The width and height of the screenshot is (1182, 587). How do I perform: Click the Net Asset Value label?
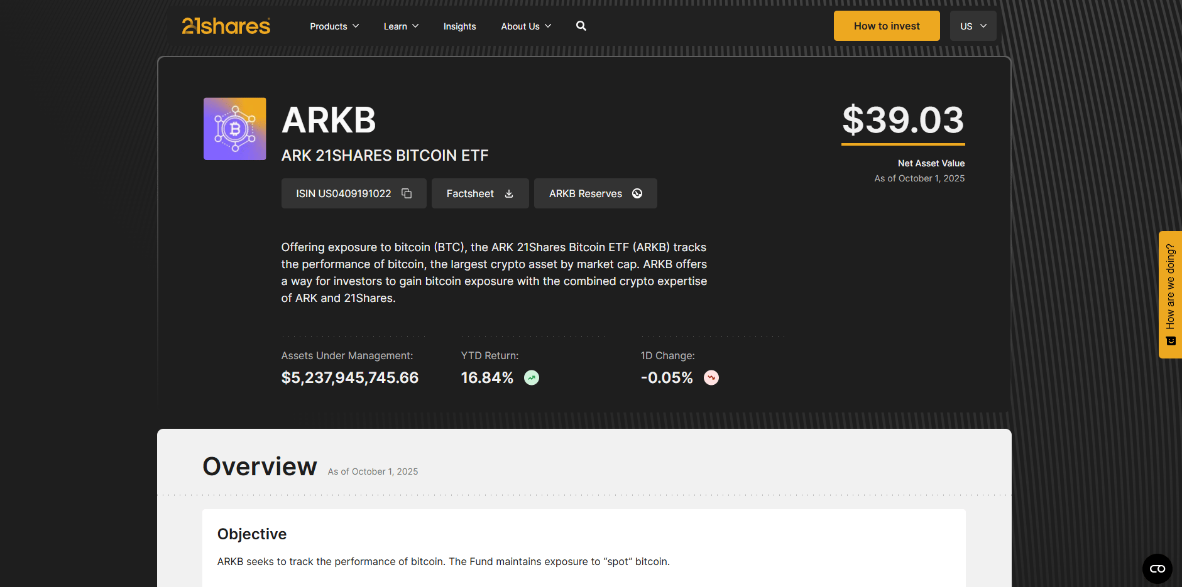[931, 163]
